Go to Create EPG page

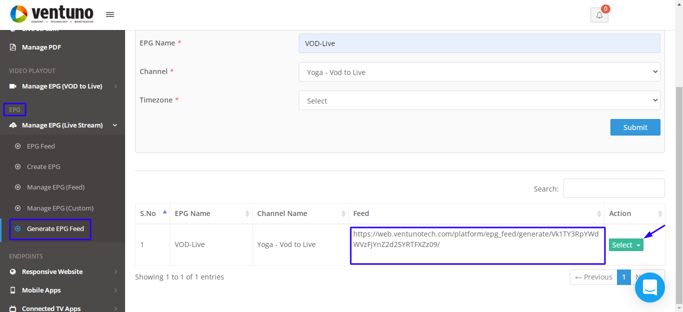(44, 167)
